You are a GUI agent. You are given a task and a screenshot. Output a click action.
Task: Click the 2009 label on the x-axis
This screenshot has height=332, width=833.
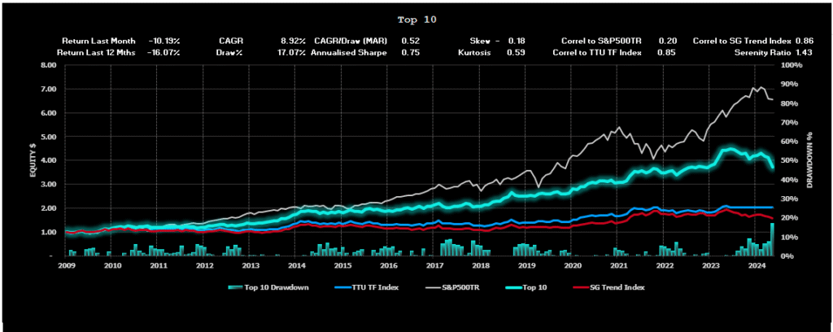[x=67, y=265]
